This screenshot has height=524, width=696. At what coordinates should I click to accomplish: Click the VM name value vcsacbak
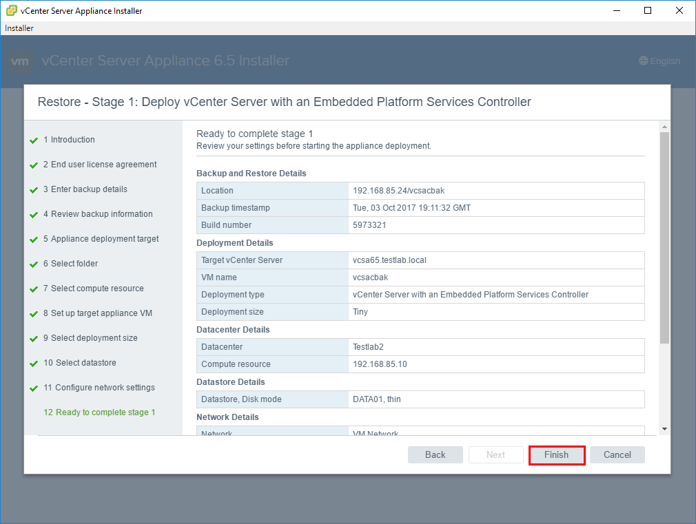pyautogui.click(x=370, y=277)
